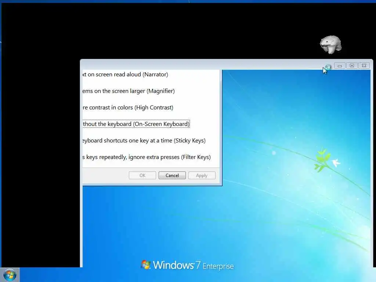Select the Magnifier screen larger option
The image size is (376, 282).
[129, 91]
